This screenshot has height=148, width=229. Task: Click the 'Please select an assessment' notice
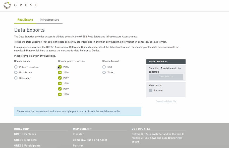[x=78, y=111]
